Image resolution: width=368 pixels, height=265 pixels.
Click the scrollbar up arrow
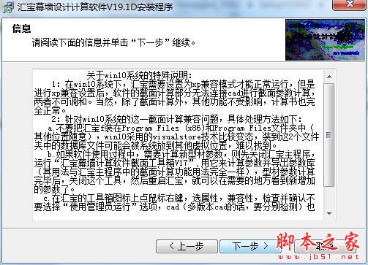point(329,77)
